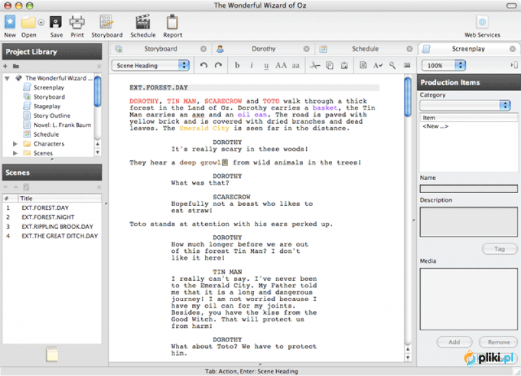This screenshot has width=521, height=376.
Task: Click the Remove button under Media
Action: (498, 342)
